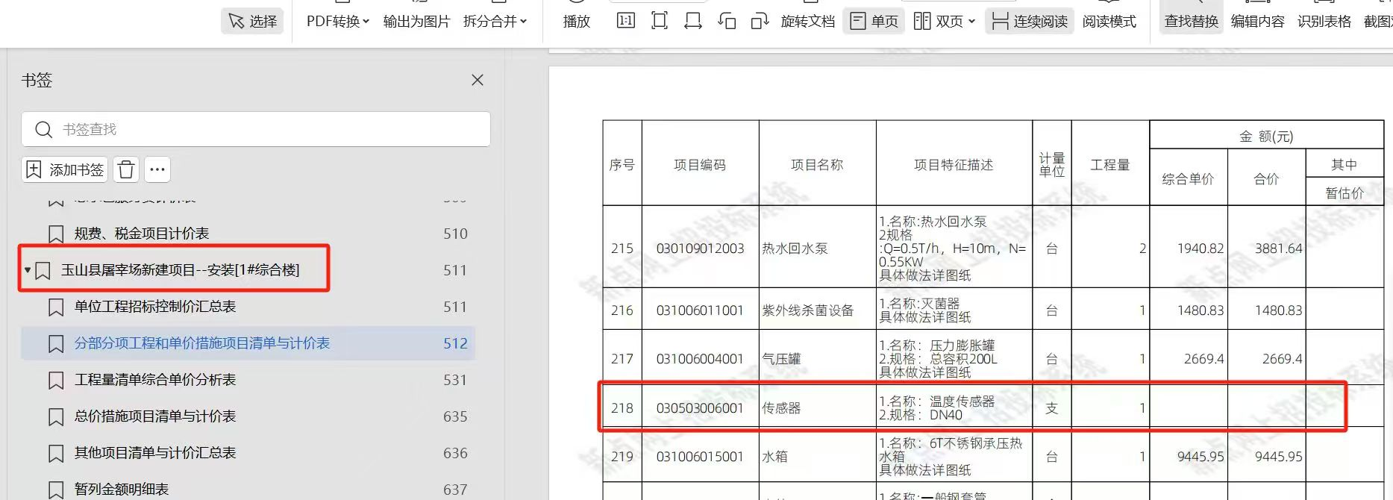Open 查找替换 tool
The height and width of the screenshot is (500, 1393).
point(1192,21)
